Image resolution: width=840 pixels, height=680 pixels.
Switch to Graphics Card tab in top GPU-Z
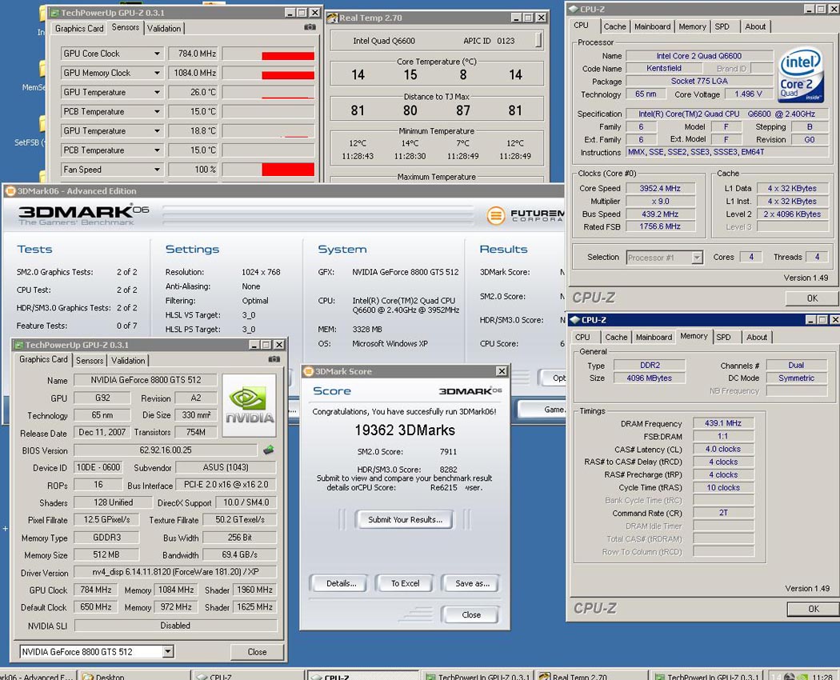[x=79, y=29]
